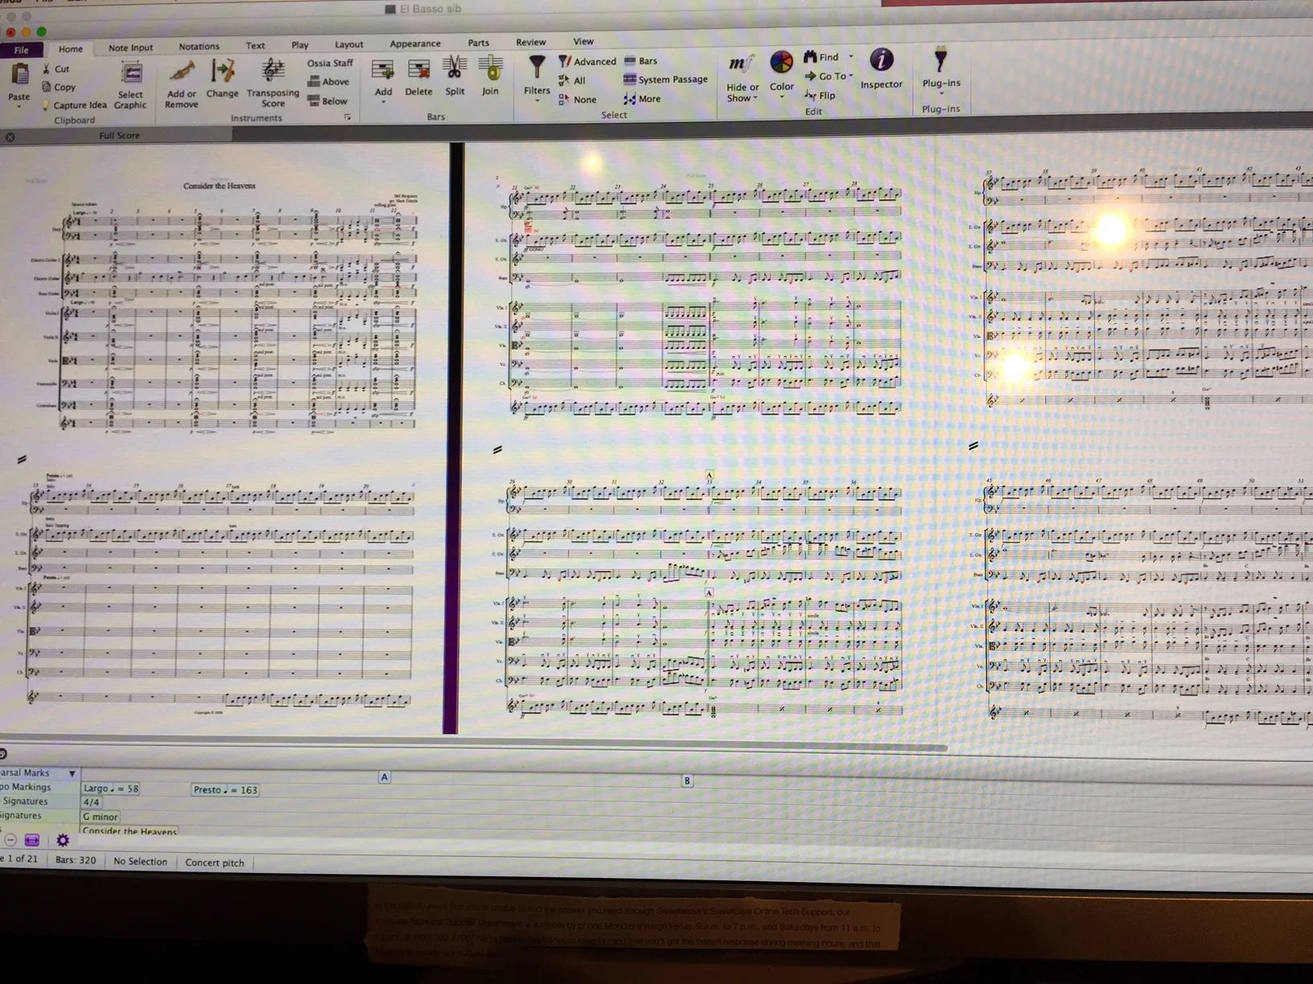
Task: Click the Copy icon
Action: click(47, 87)
